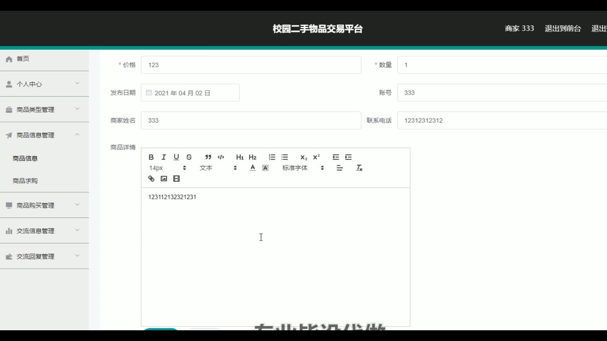Image resolution: width=607 pixels, height=341 pixels.
Task: Apply strikethrough formatting
Action: tap(189, 157)
